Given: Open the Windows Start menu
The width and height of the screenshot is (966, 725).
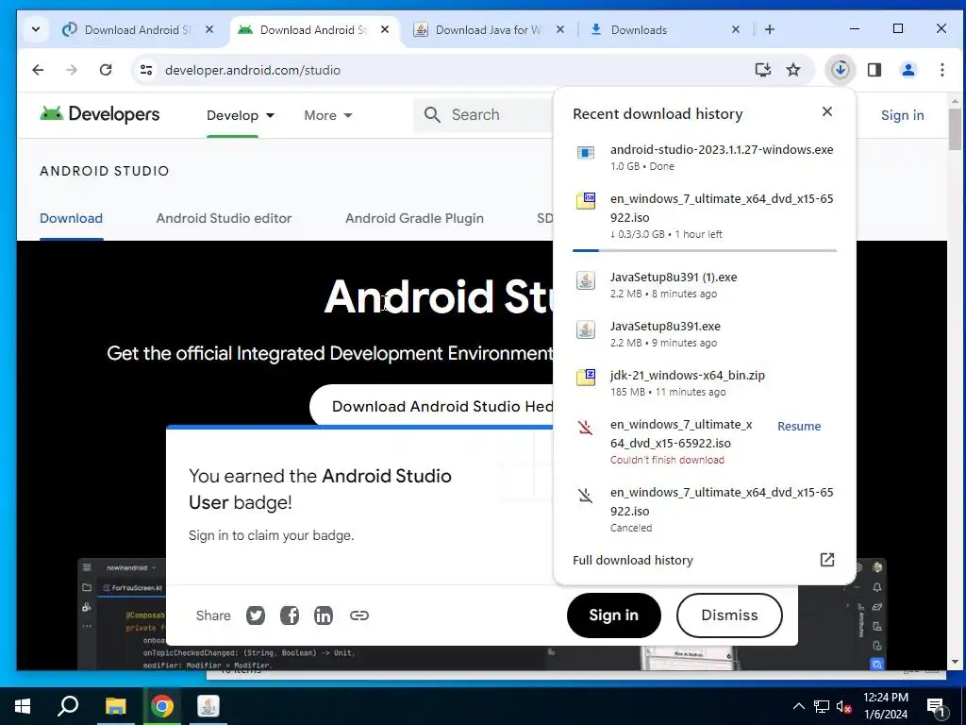Looking at the screenshot, I should click(x=23, y=706).
